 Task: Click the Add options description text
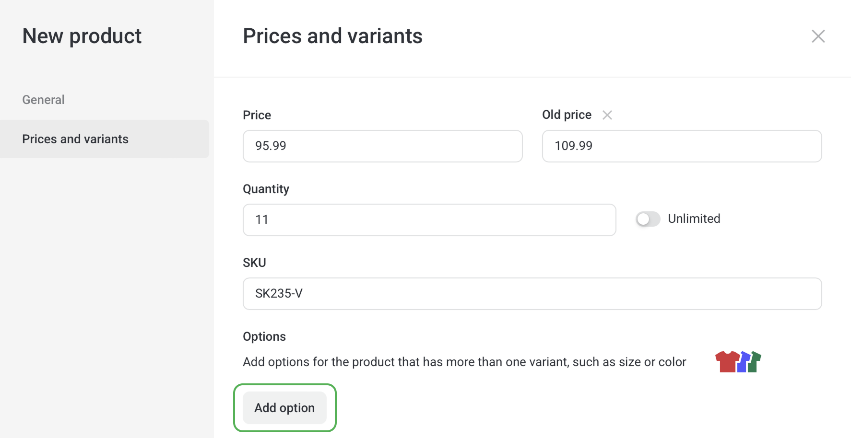coord(464,362)
